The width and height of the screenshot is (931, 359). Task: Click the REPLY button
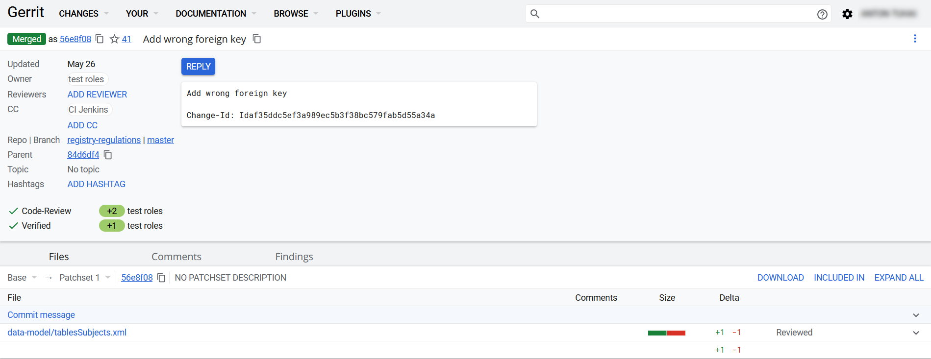click(x=198, y=67)
